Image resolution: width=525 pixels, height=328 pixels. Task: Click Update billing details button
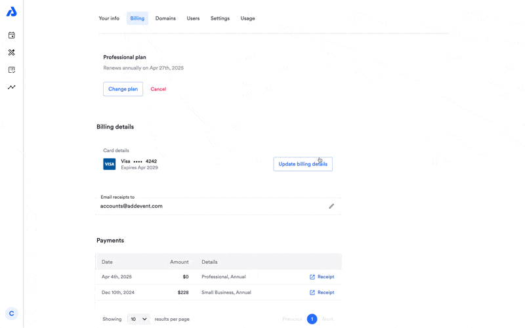tap(303, 164)
